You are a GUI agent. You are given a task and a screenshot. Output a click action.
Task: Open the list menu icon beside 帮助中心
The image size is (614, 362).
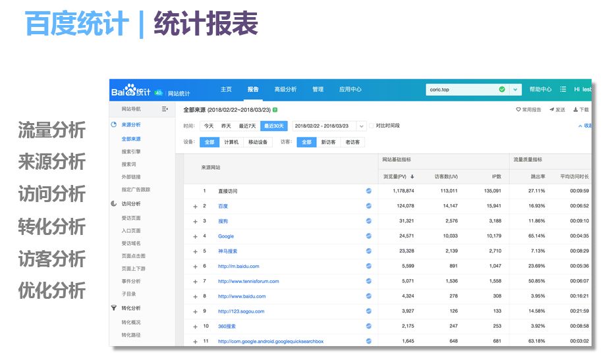(563, 90)
